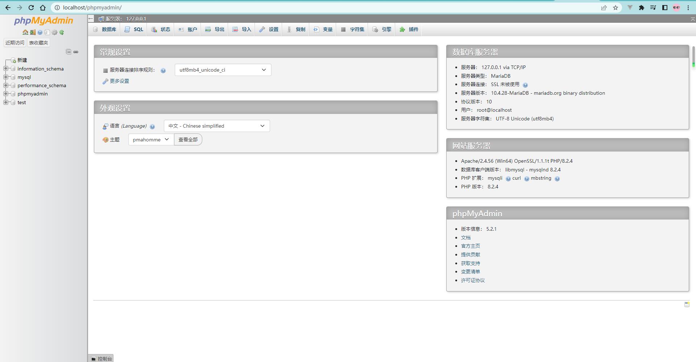Click database icon next to test

point(13,102)
